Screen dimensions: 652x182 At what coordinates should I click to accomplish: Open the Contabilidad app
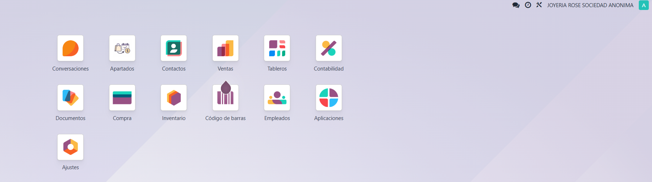click(x=329, y=48)
